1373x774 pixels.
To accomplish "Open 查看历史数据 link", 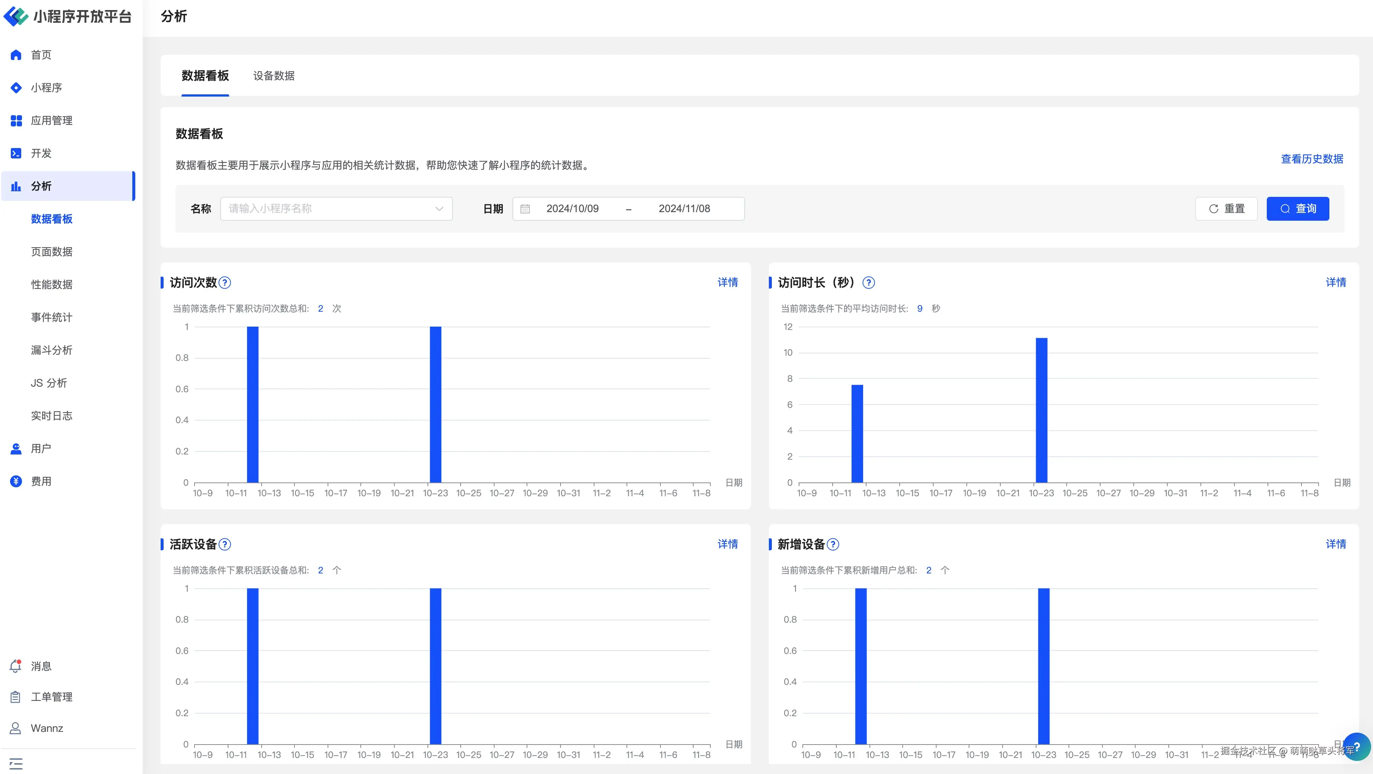I will tap(1312, 159).
